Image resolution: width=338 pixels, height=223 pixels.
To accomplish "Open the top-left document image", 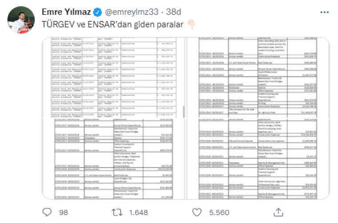I will (x=113, y=77).
